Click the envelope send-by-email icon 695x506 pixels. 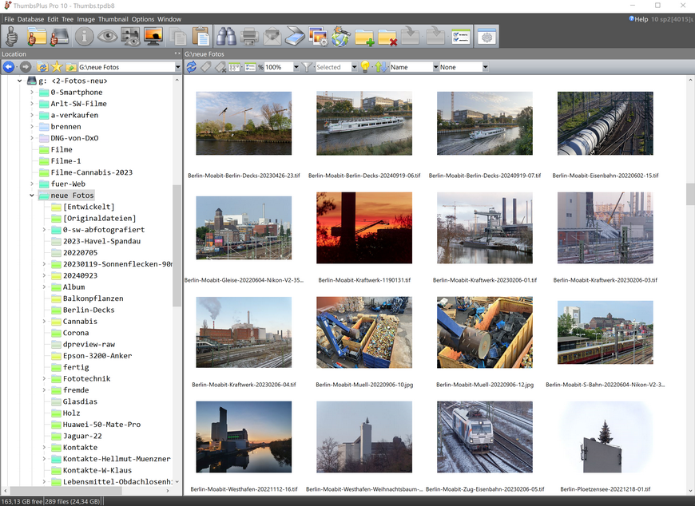[272, 37]
